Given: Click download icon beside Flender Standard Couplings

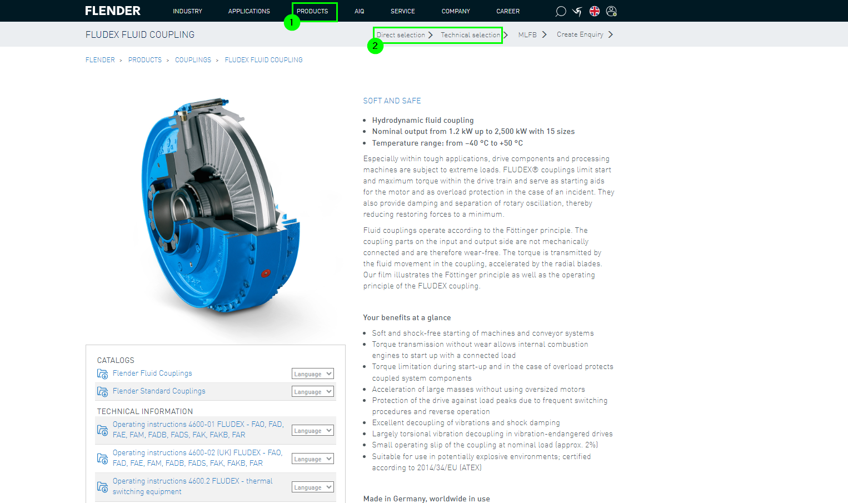Looking at the screenshot, I should [102, 392].
